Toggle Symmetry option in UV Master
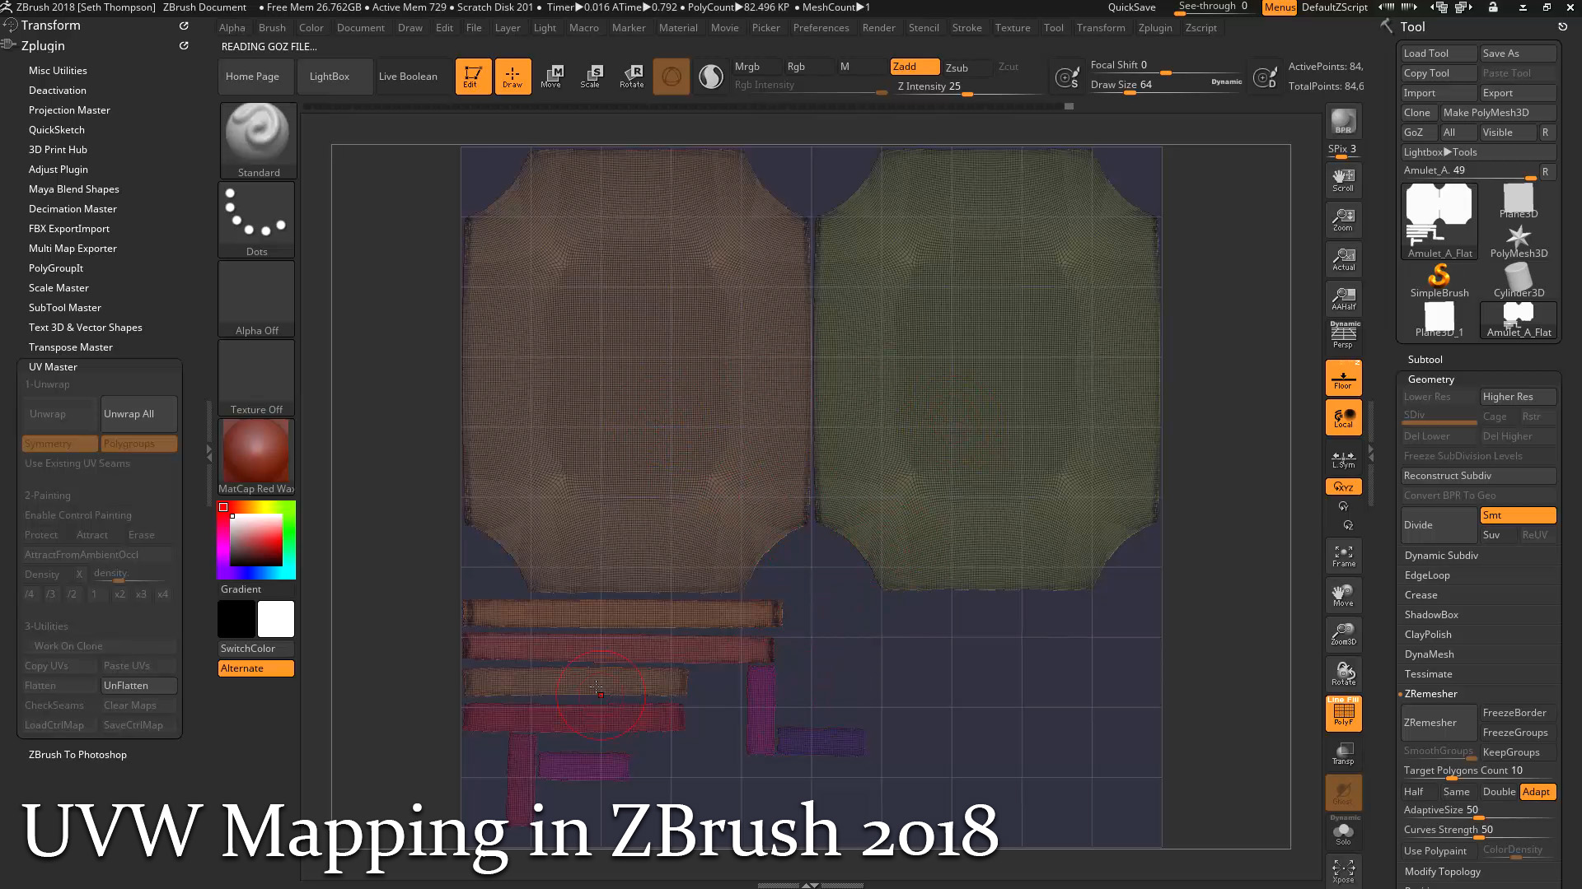 coord(59,444)
